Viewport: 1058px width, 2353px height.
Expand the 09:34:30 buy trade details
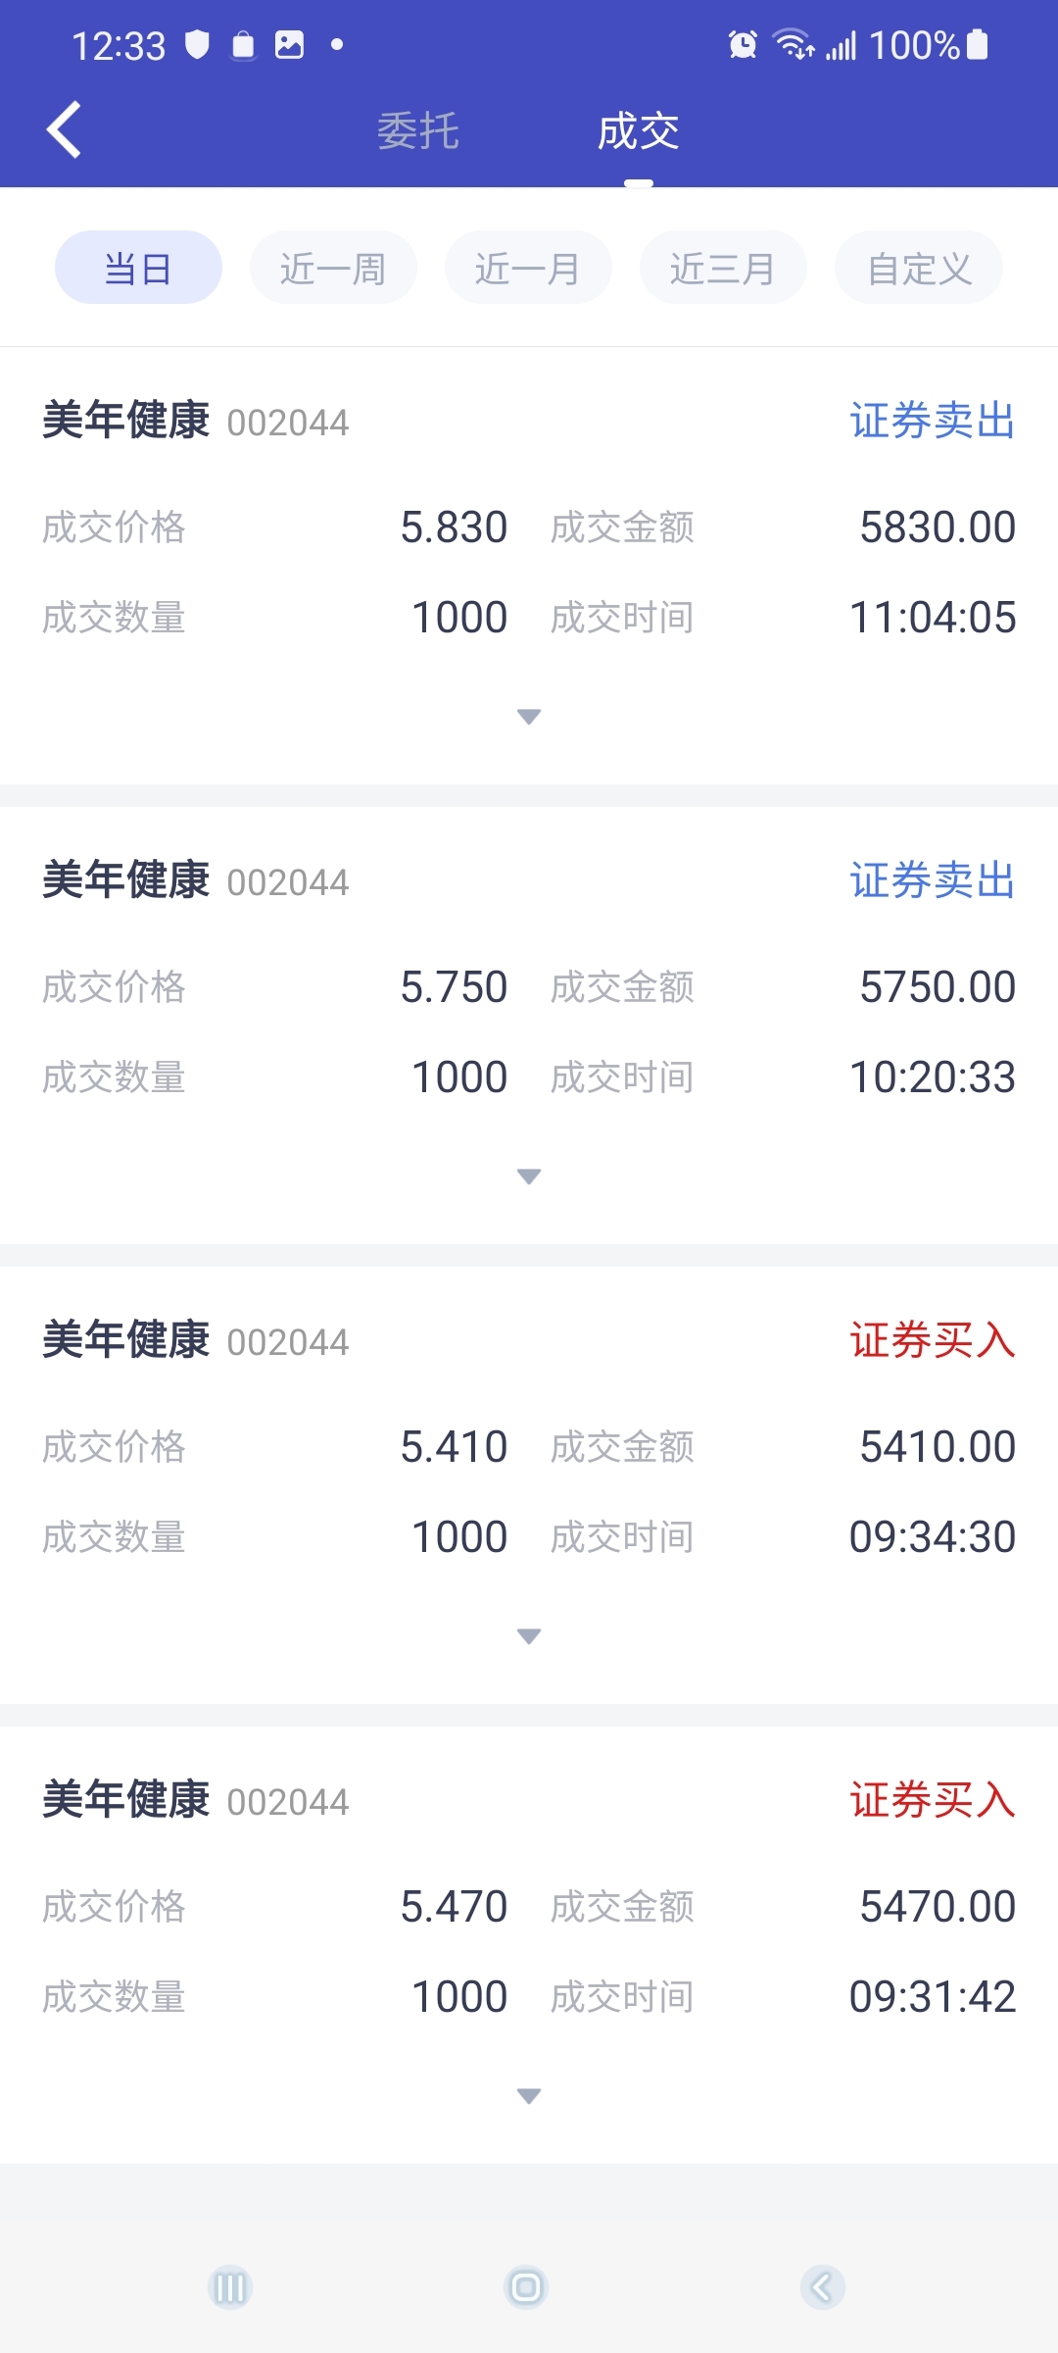[x=529, y=1636]
